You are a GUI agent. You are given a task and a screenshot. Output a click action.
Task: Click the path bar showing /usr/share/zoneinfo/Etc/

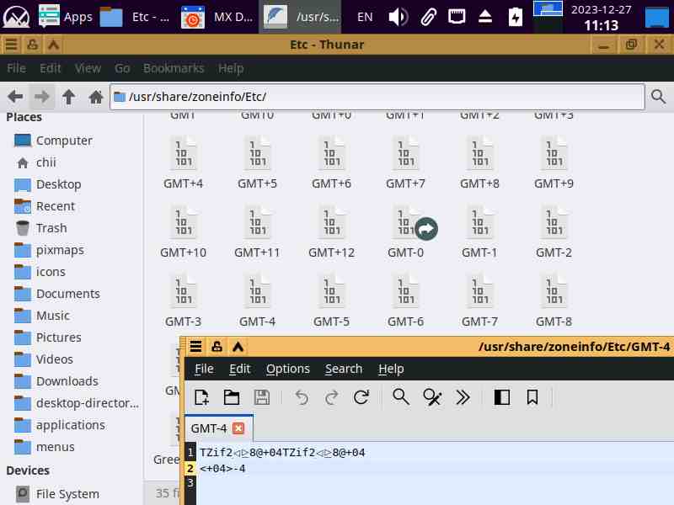click(377, 97)
